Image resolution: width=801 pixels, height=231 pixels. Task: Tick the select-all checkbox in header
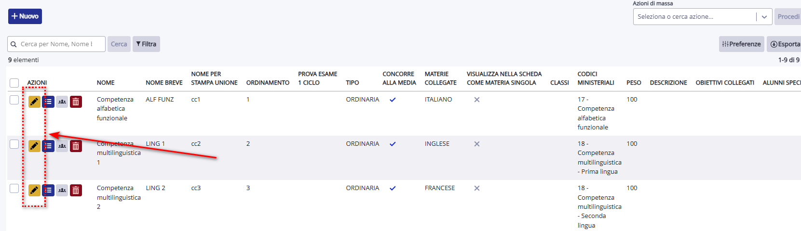click(14, 83)
